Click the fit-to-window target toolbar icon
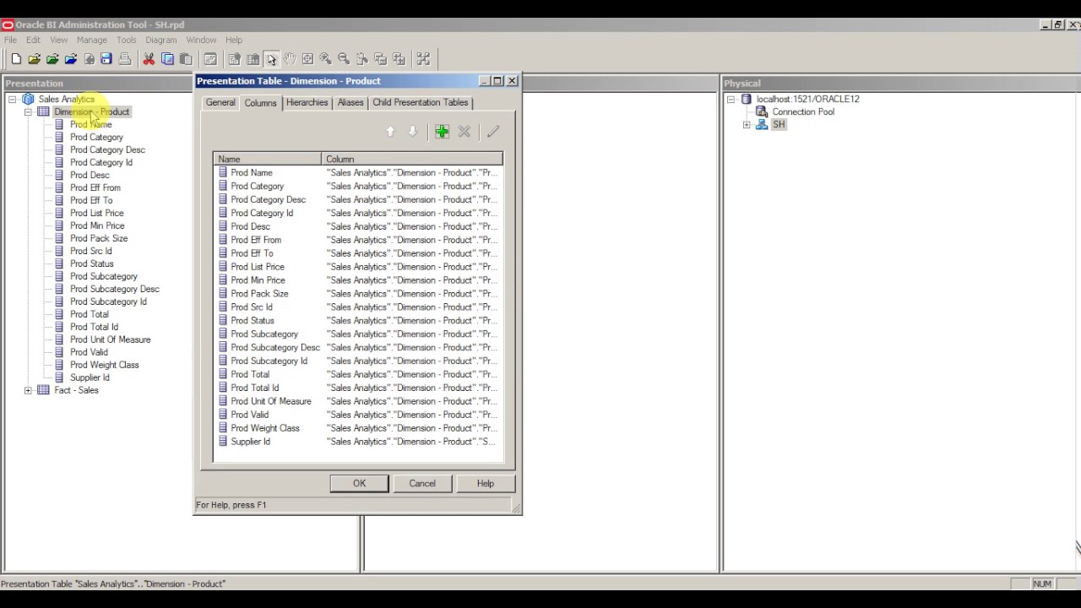 point(307,59)
